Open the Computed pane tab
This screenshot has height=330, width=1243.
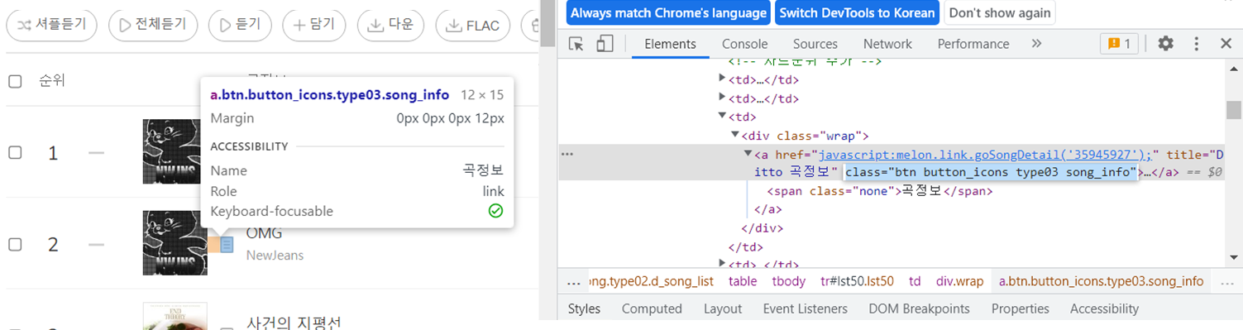click(x=652, y=308)
